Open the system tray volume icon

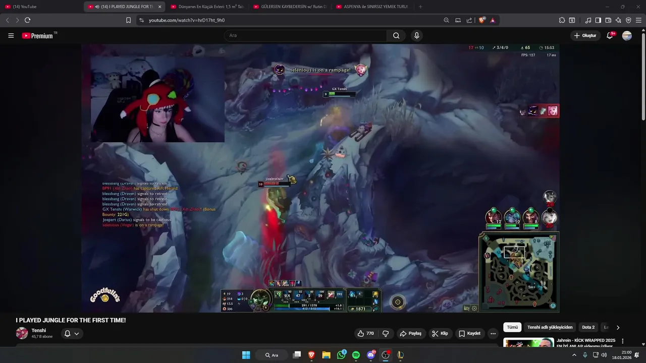tap(604, 355)
